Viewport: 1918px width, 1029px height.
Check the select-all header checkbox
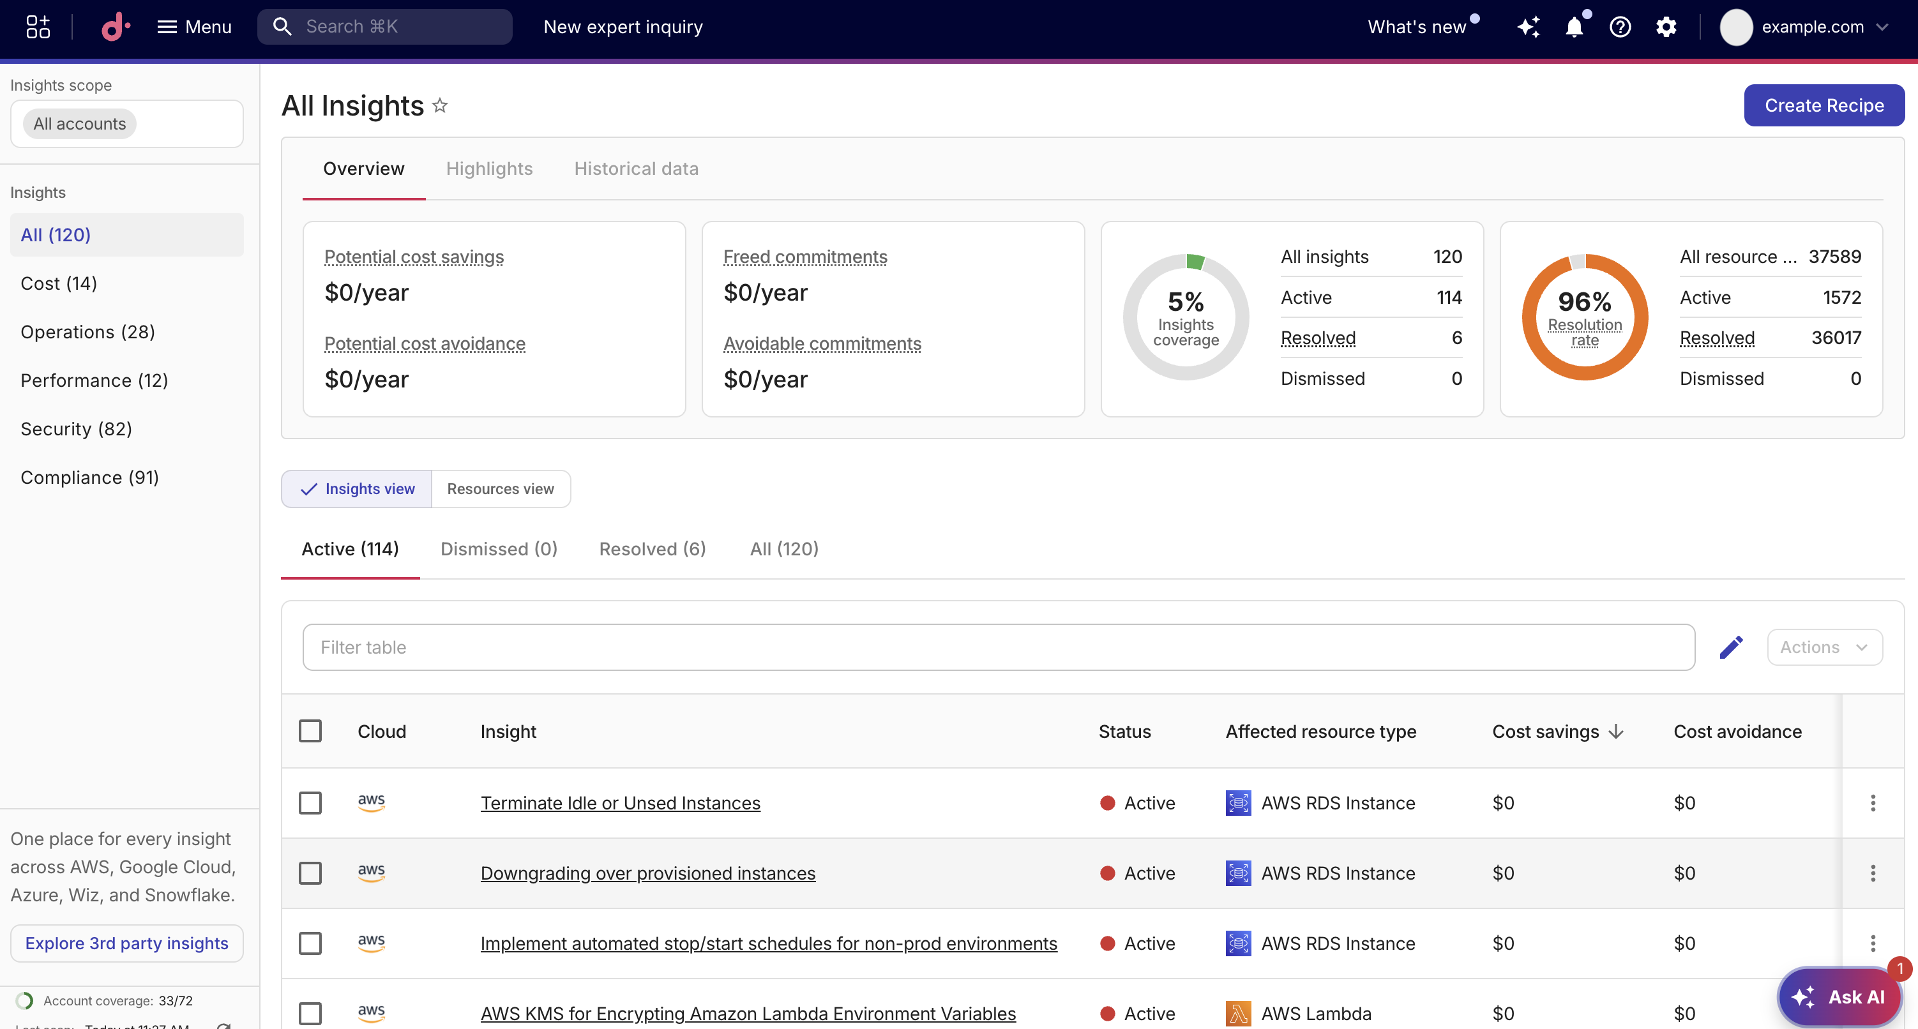pyautogui.click(x=310, y=732)
